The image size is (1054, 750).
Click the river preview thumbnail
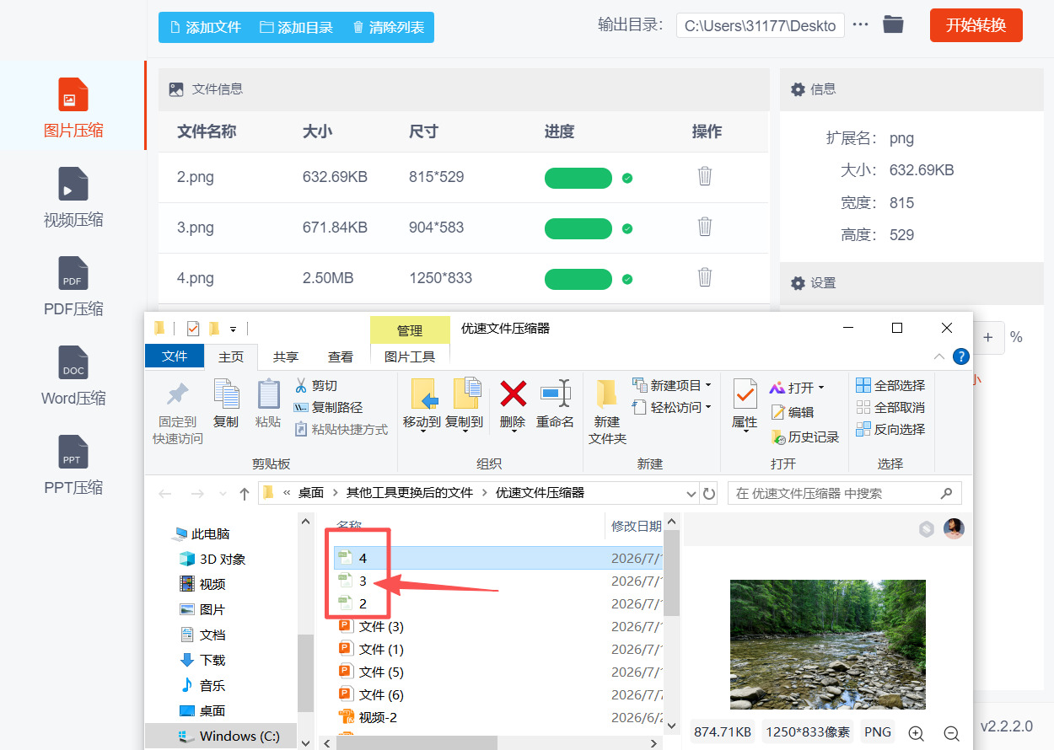coord(828,645)
